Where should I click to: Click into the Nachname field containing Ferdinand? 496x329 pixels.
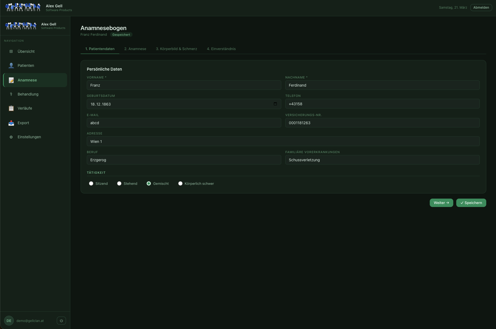pyautogui.click(x=382, y=85)
